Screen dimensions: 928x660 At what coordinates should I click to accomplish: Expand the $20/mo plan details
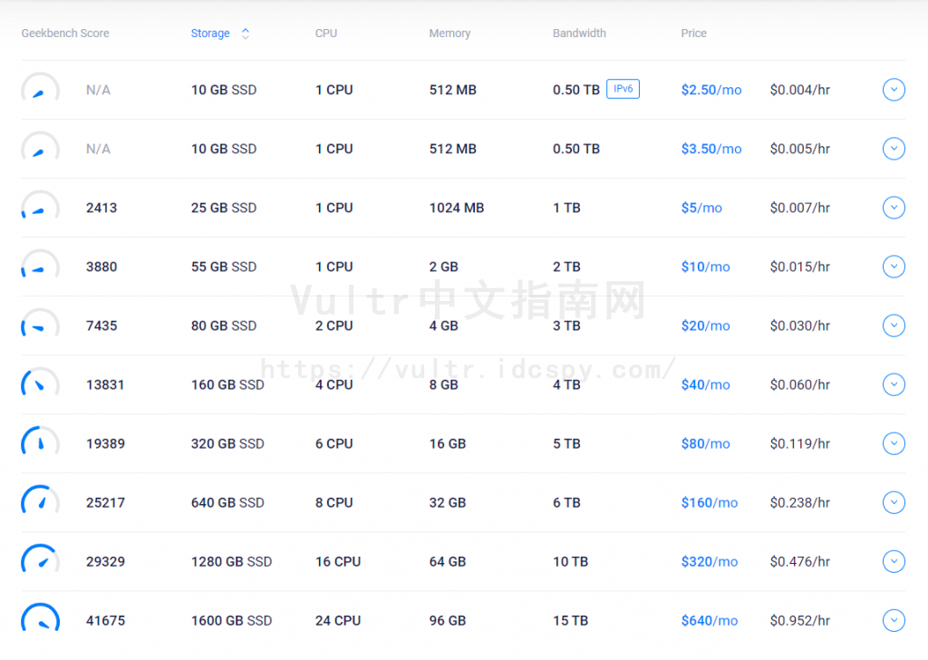tap(894, 325)
